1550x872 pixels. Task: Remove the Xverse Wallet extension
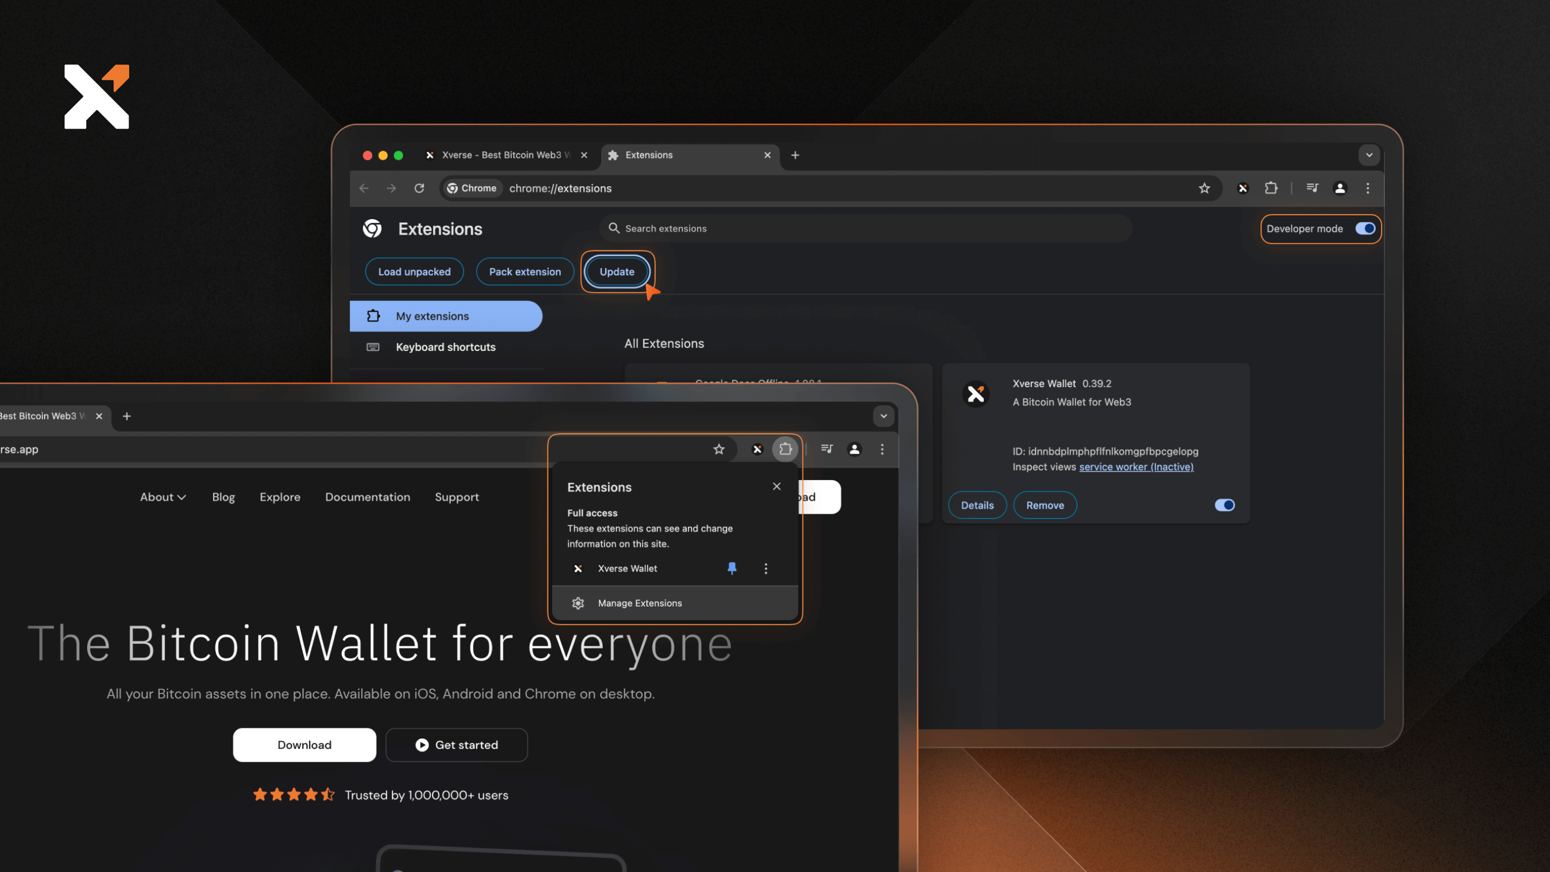tap(1045, 505)
